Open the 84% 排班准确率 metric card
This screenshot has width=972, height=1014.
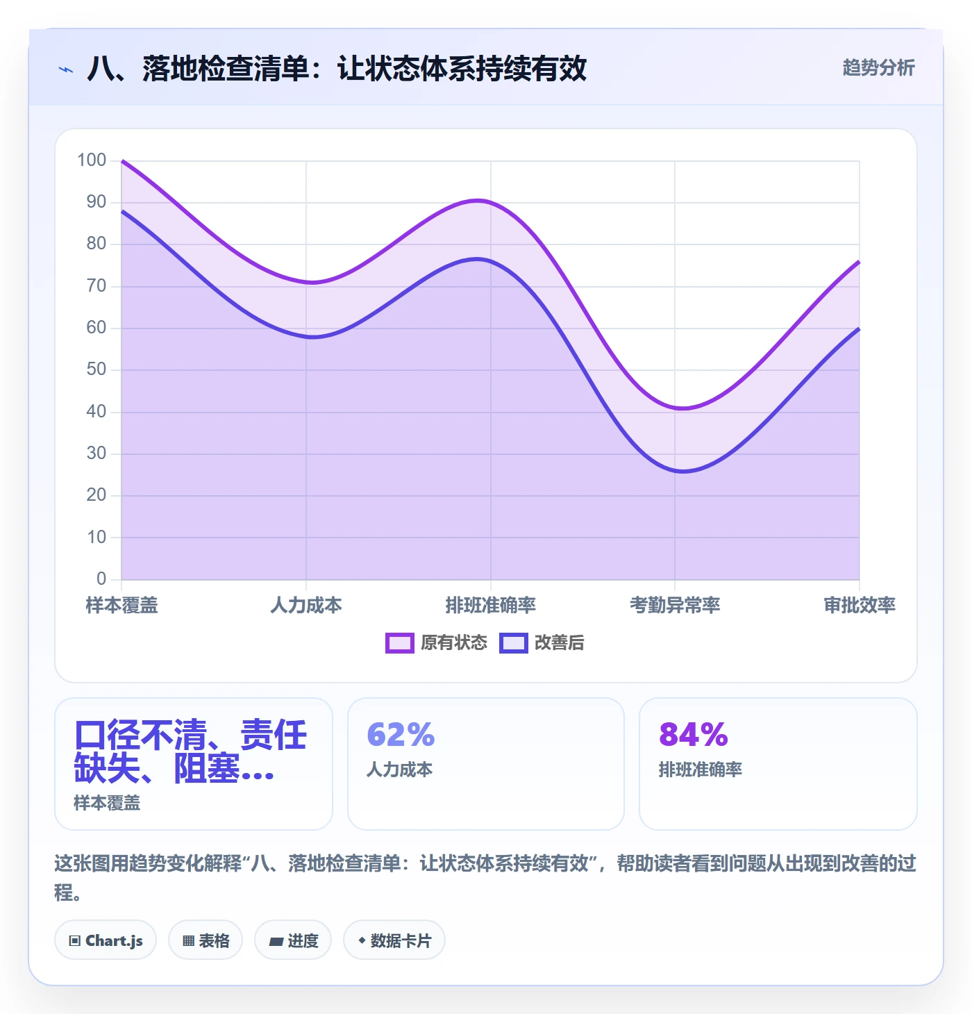tap(778, 764)
